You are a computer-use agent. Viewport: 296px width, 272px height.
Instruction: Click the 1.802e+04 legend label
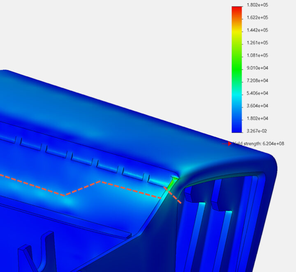[256, 119]
